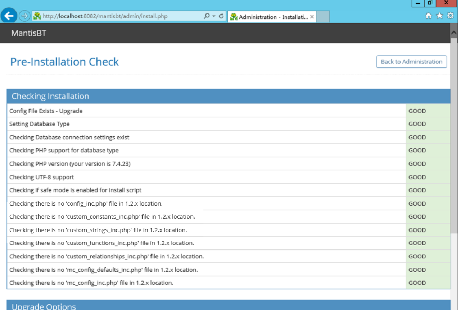The height and width of the screenshot is (310, 458).
Task: Click the vertical scrollbar thumb
Action: coord(454,135)
